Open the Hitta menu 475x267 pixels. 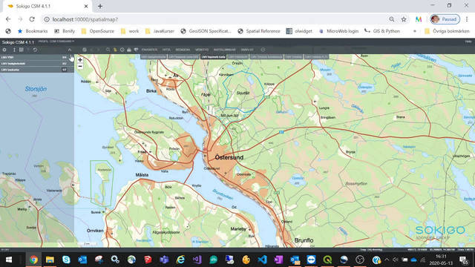166,50
